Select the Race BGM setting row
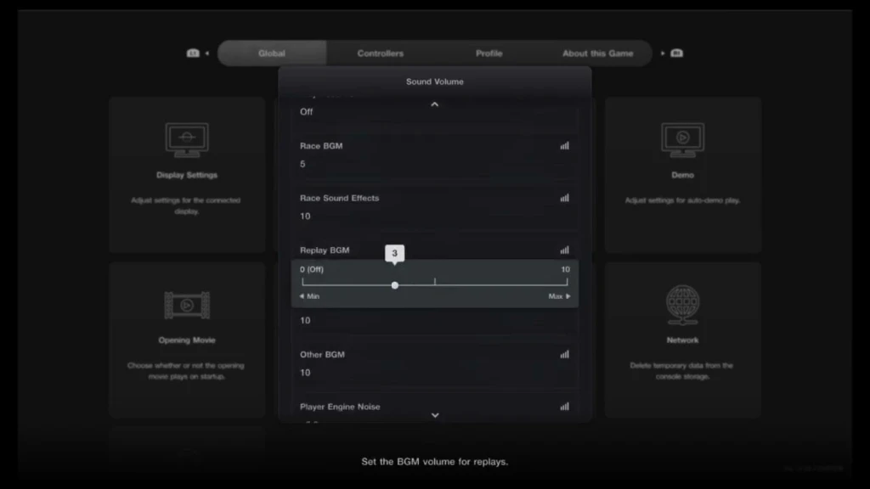The image size is (870, 489). point(434,155)
